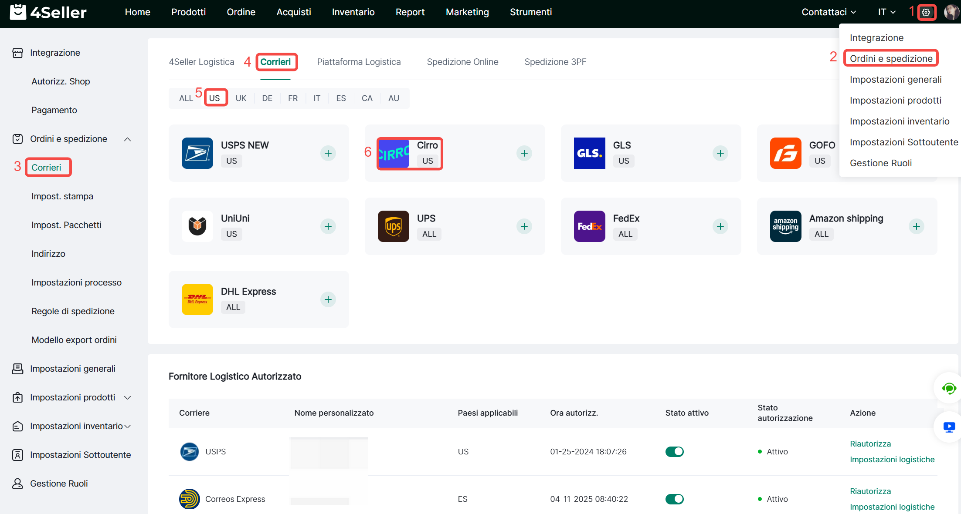Choose Impostazioni generali in gear menu

point(895,80)
